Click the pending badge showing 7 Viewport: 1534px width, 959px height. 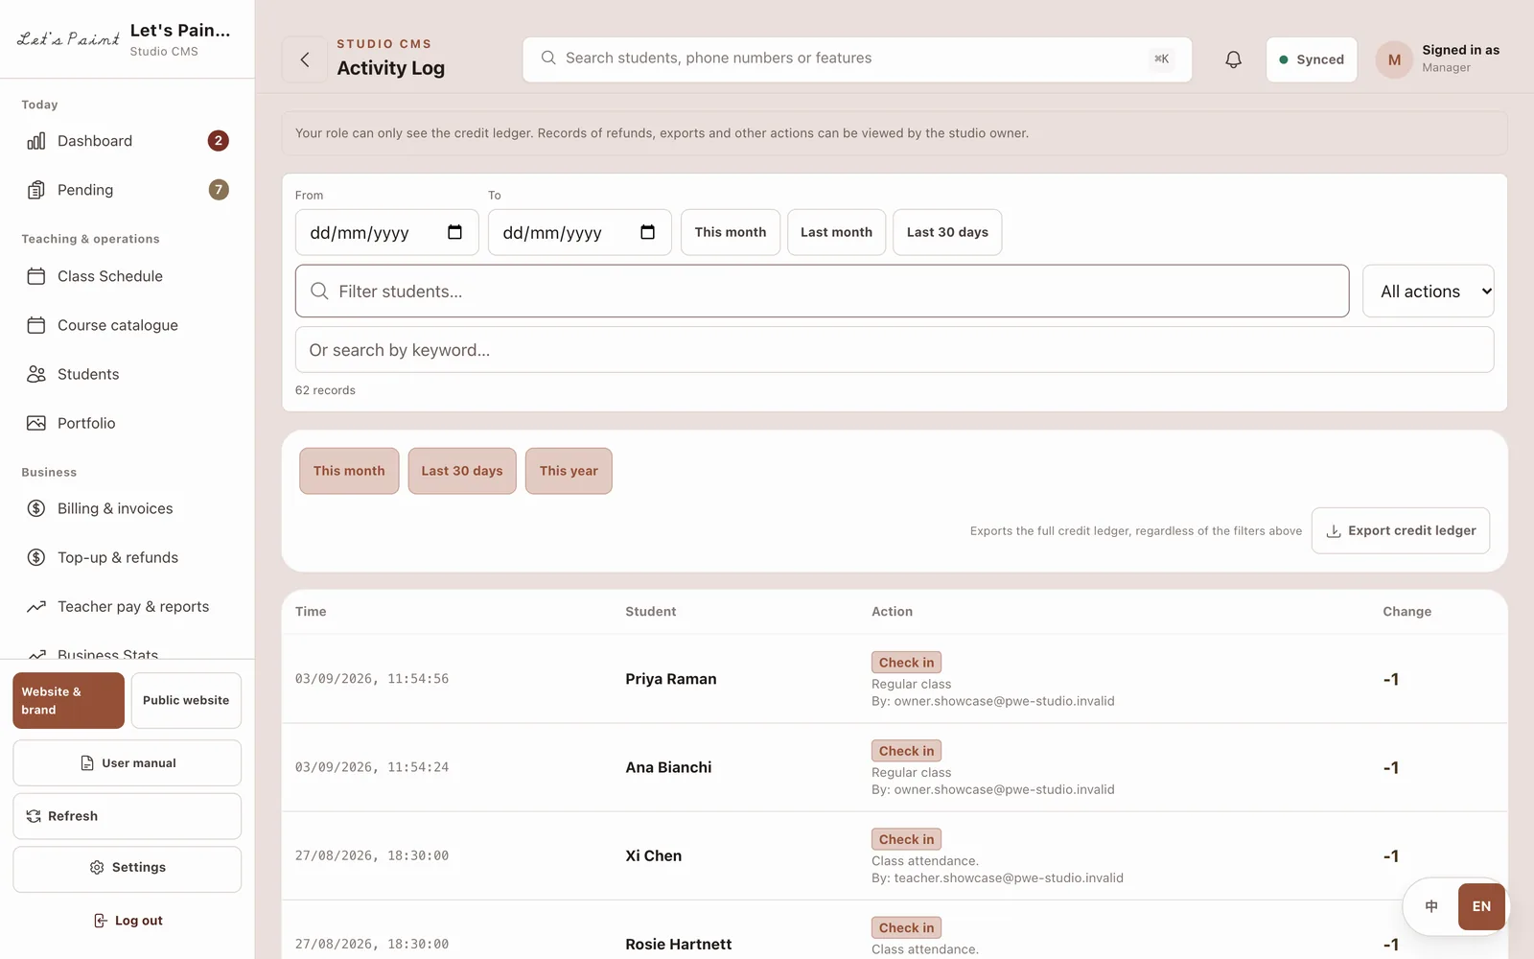click(219, 190)
